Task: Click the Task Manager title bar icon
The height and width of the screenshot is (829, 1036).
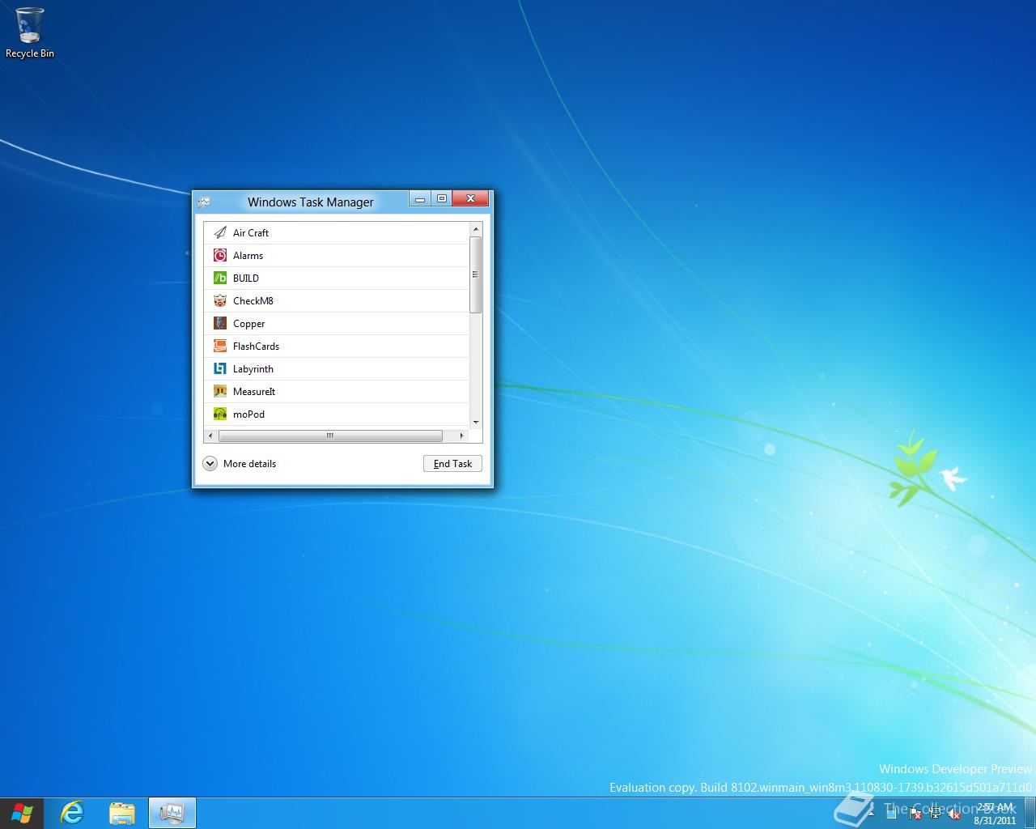Action: pos(204,202)
